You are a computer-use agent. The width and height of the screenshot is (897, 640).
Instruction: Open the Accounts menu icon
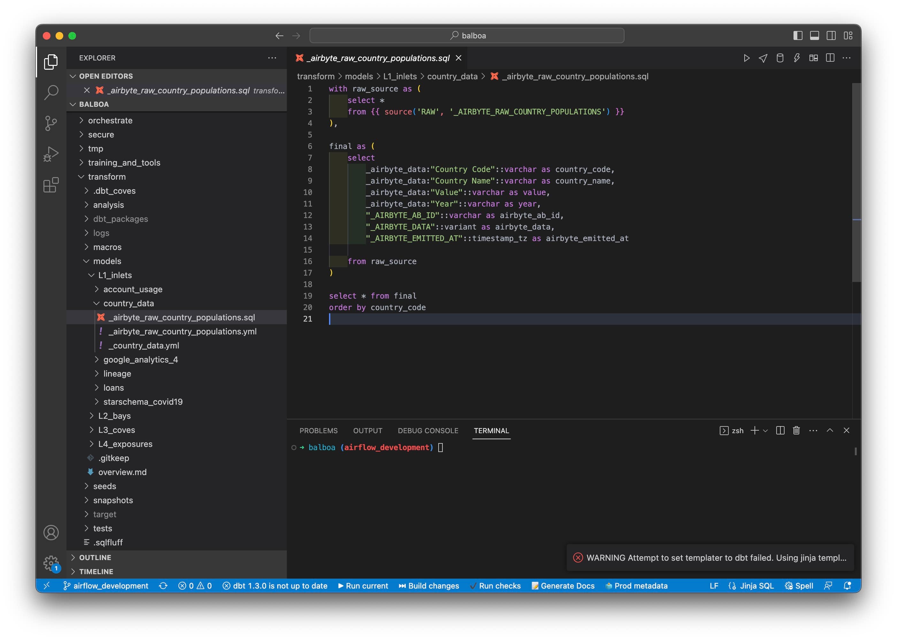pos(51,532)
